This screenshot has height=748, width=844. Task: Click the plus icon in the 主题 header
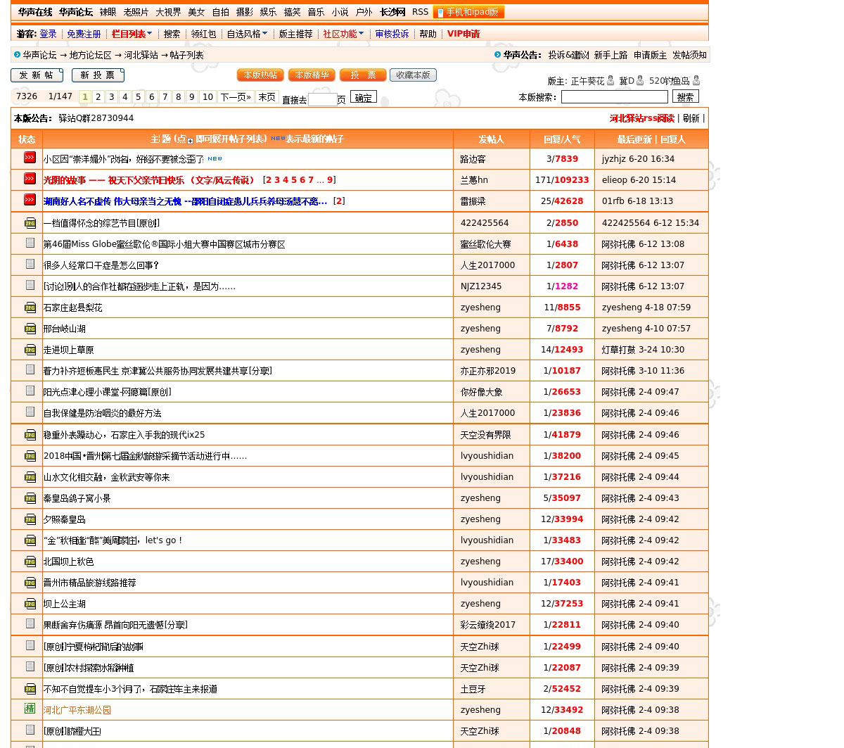pyautogui.click(x=190, y=141)
